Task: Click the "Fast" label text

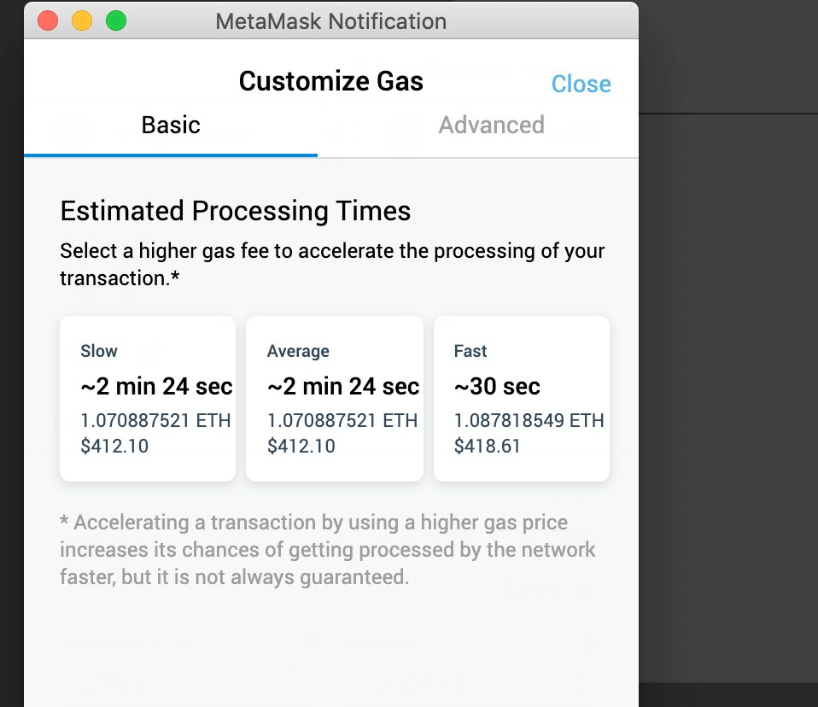Action: coord(470,351)
